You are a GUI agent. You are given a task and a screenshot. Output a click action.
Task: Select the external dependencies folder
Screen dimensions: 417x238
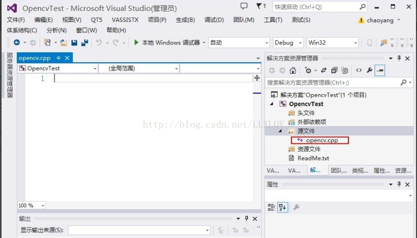click(x=312, y=122)
